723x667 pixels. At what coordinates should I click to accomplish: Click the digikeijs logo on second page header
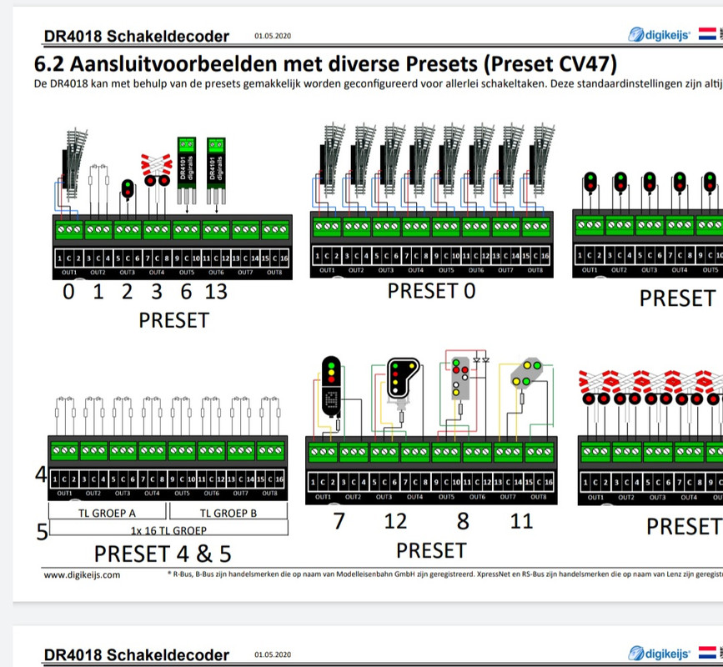coord(659,653)
